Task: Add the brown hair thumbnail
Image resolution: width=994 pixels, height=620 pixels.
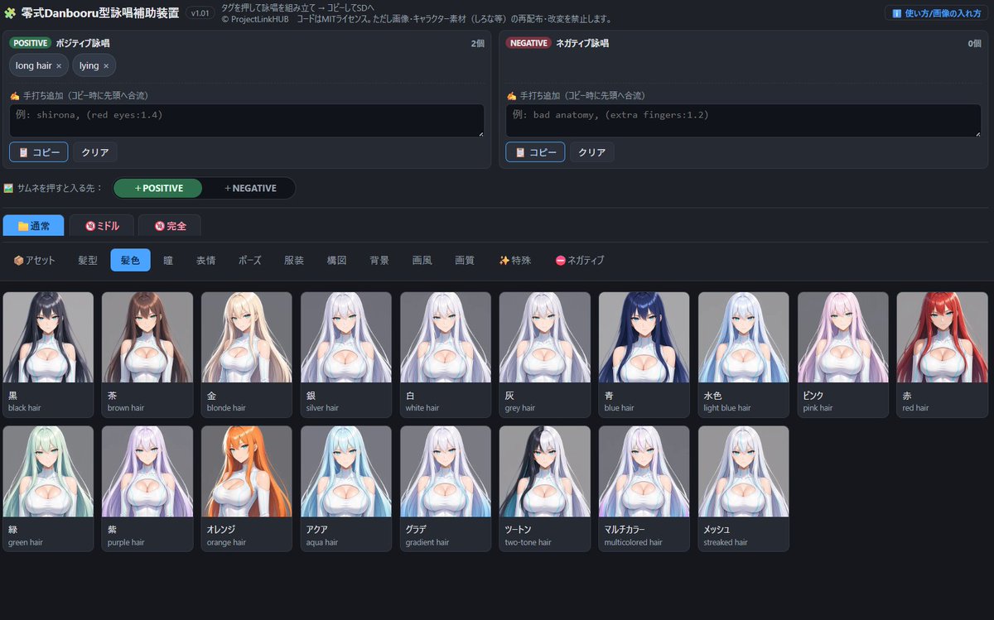Action: [x=147, y=354]
